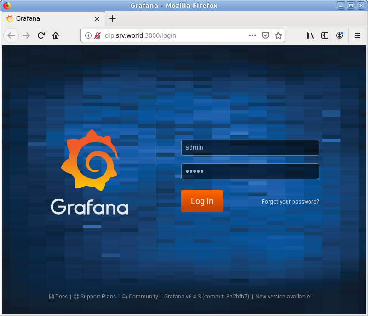Open Forgot your password link

290,202
